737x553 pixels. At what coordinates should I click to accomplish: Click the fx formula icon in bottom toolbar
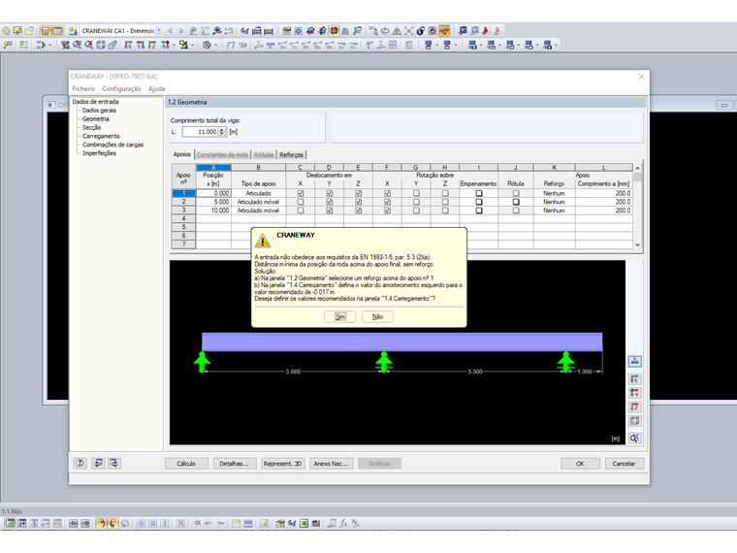[344, 523]
